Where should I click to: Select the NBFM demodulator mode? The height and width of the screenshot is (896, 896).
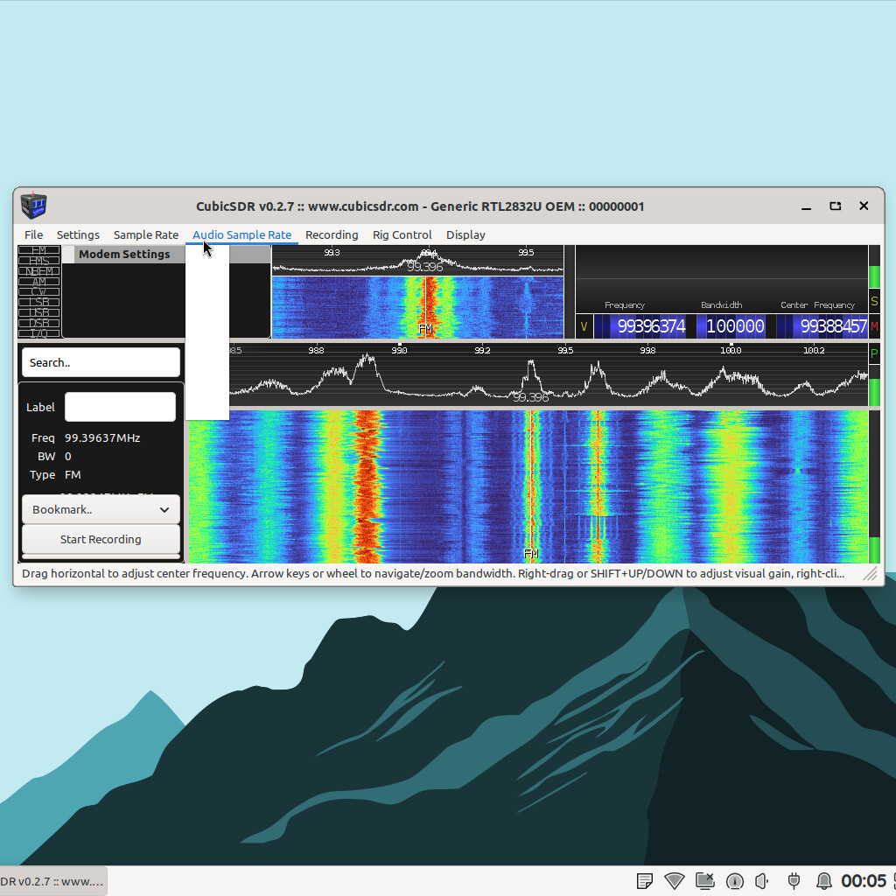[x=39, y=271]
